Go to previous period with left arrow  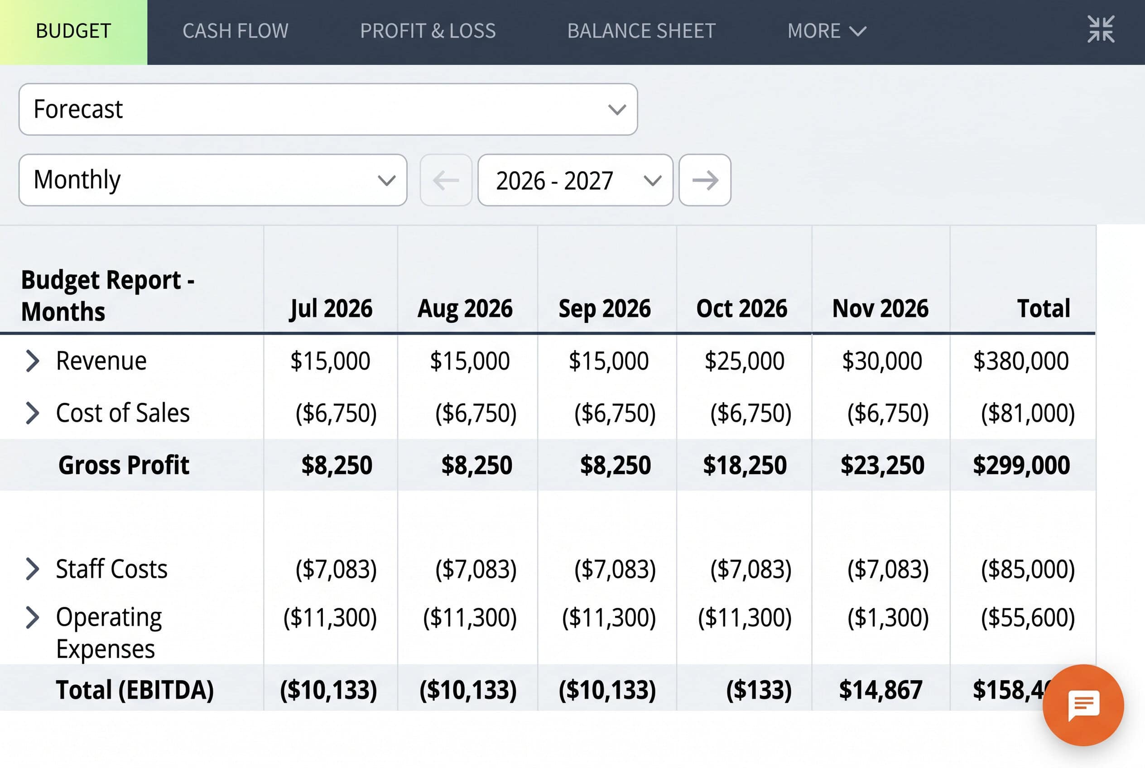[446, 180]
